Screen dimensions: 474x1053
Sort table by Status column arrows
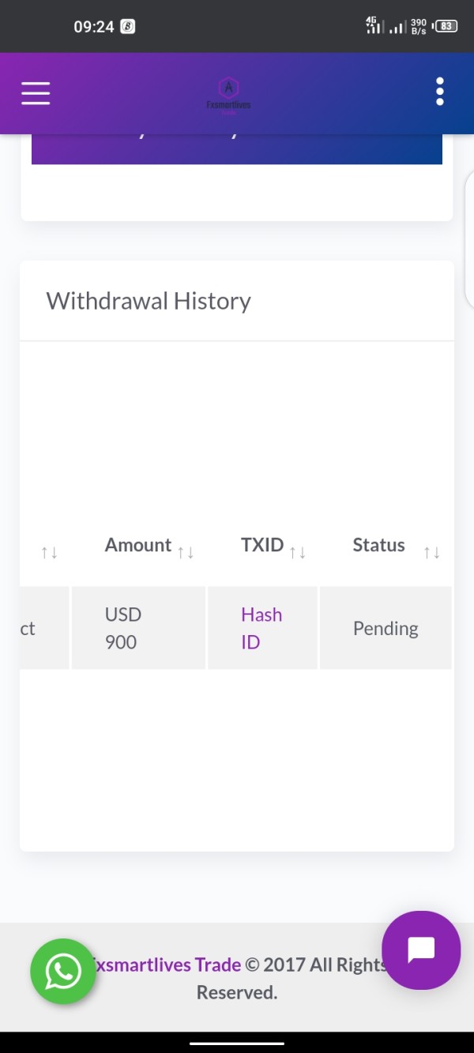[432, 553]
